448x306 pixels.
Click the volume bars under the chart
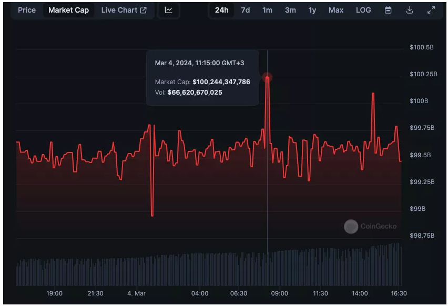click(x=210, y=269)
